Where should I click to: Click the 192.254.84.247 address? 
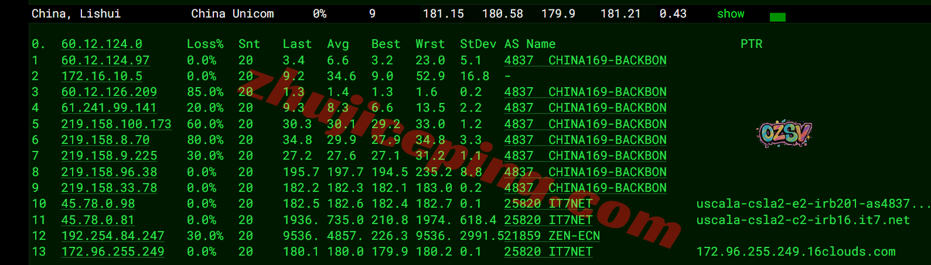[x=112, y=236]
